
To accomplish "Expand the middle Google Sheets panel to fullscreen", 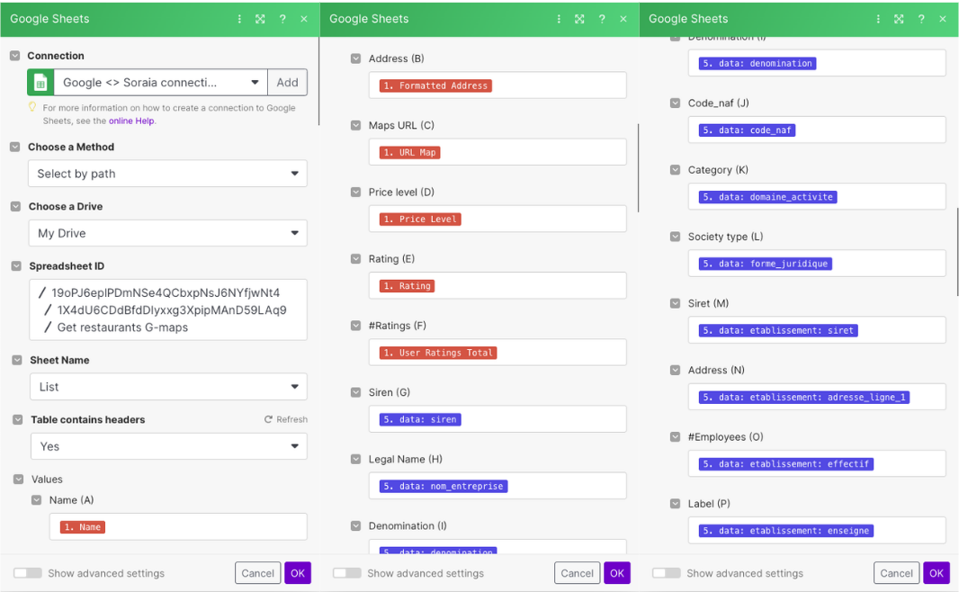I will (x=579, y=19).
